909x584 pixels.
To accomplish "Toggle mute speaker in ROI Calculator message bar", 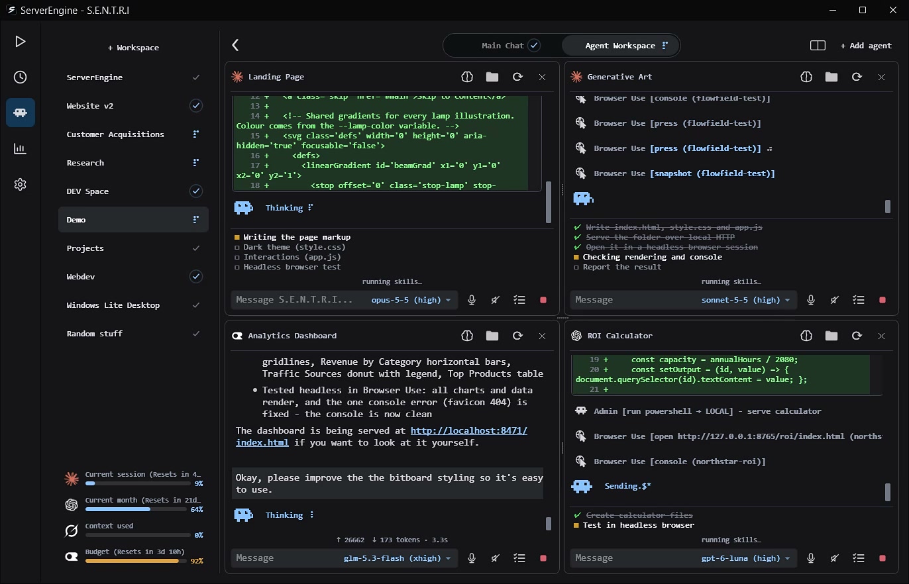I will coord(835,558).
